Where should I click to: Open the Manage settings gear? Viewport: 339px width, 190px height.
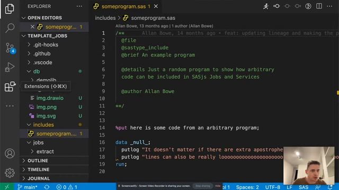pyautogui.click(x=10, y=173)
